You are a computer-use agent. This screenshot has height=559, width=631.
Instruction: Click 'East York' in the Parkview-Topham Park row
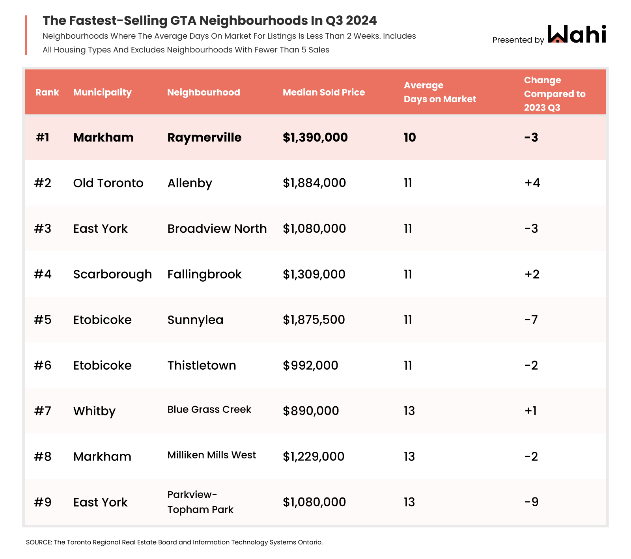101,502
